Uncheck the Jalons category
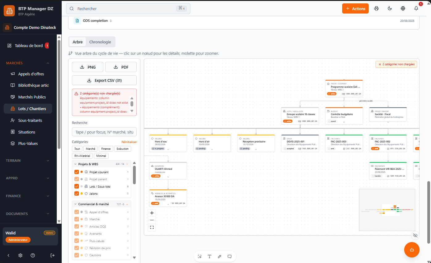The height and width of the screenshot is (263, 431). pyautogui.click(x=77, y=193)
